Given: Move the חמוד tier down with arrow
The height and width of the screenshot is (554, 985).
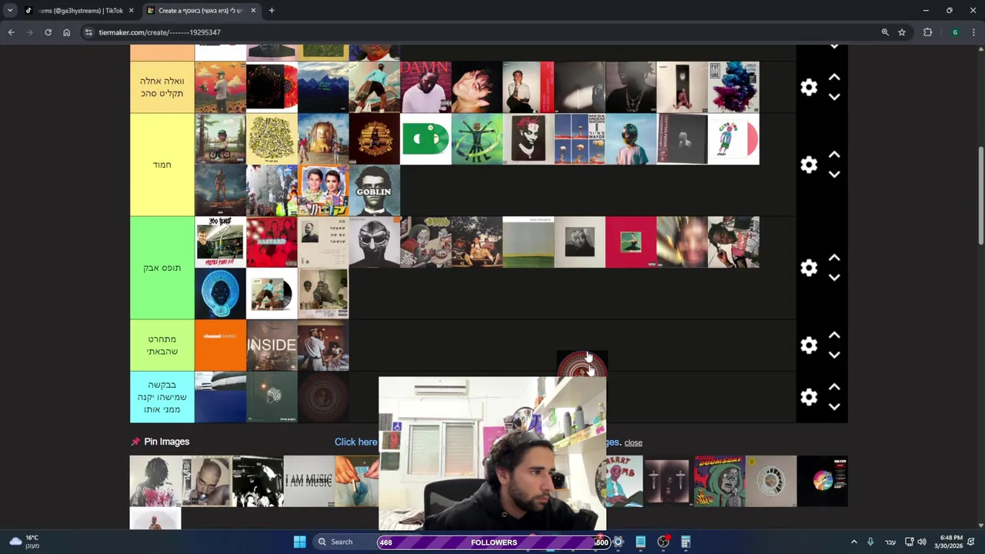Looking at the screenshot, I should coord(834,175).
